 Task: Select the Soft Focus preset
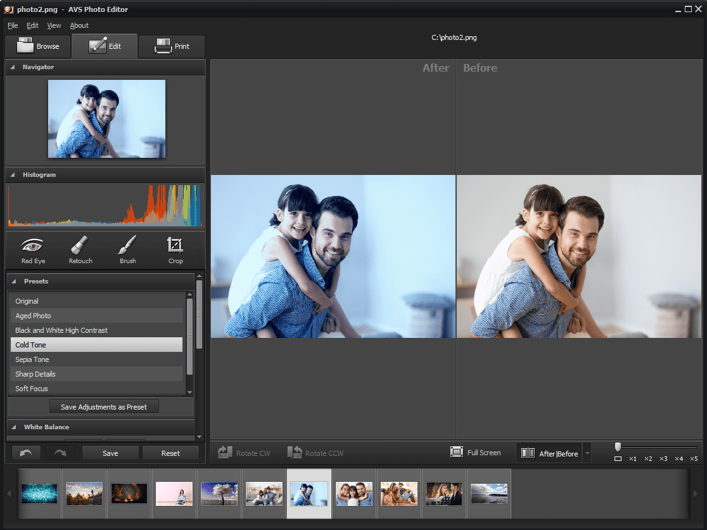pyautogui.click(x=96, y=389)
